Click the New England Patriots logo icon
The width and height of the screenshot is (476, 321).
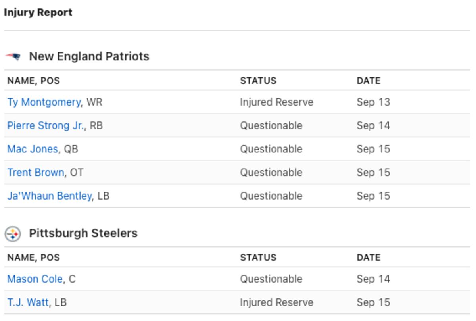pos(13,56)
